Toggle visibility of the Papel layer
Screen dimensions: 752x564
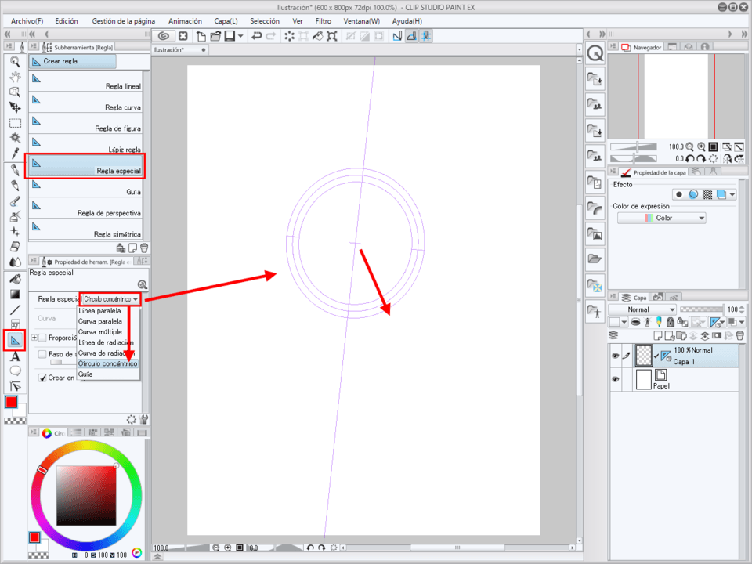point(615,379)
